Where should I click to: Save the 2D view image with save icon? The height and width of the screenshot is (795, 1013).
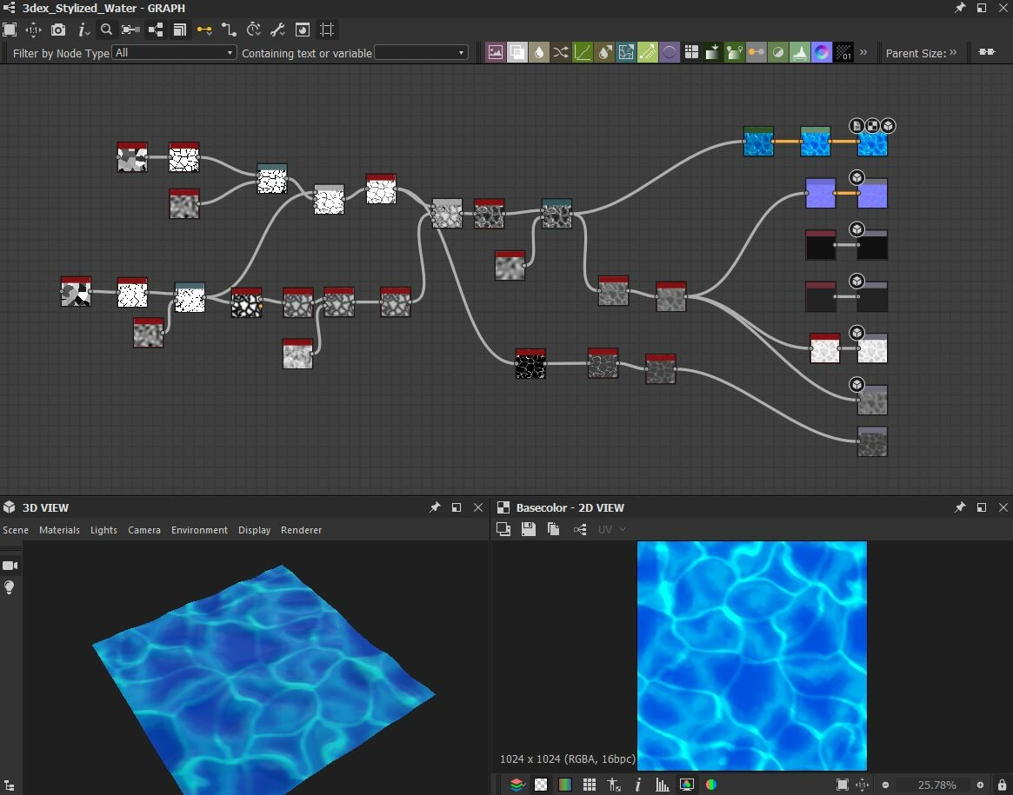[x=528, y=528]
